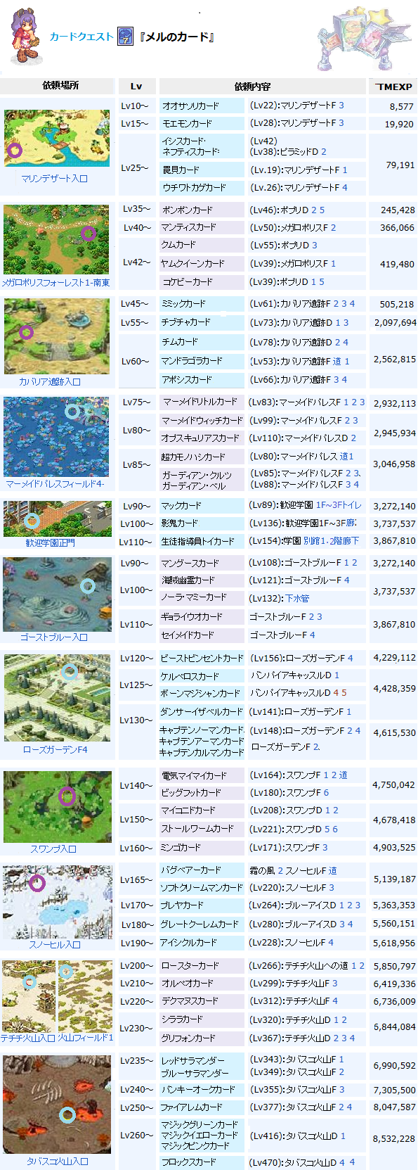Open the ゴーストブルー入口 map thumbnail
This screenshot has height=1170, width=418.
tap(57, 594)
